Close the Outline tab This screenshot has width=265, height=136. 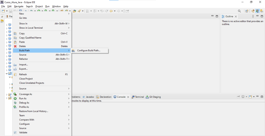click(x=236, y=17)
